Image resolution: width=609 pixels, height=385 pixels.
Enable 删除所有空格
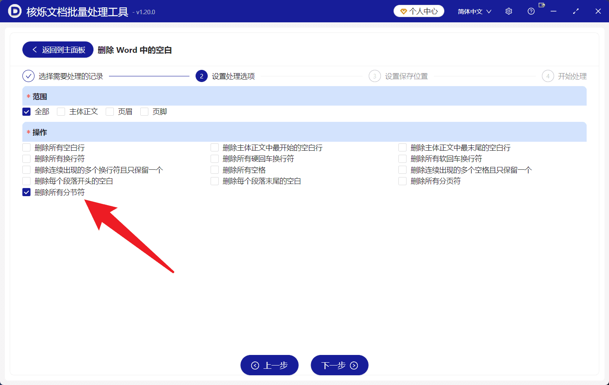coord(214,170)
